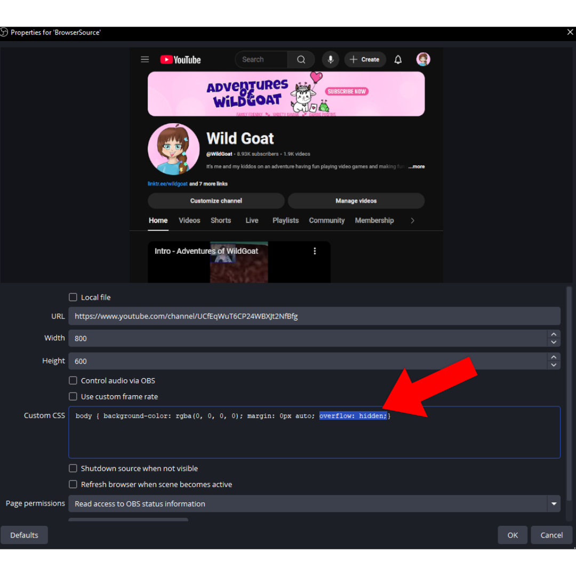The height and width of the screenshot is (576, 576).
Task: Click the Customize channel button
Action: (217, 201)
